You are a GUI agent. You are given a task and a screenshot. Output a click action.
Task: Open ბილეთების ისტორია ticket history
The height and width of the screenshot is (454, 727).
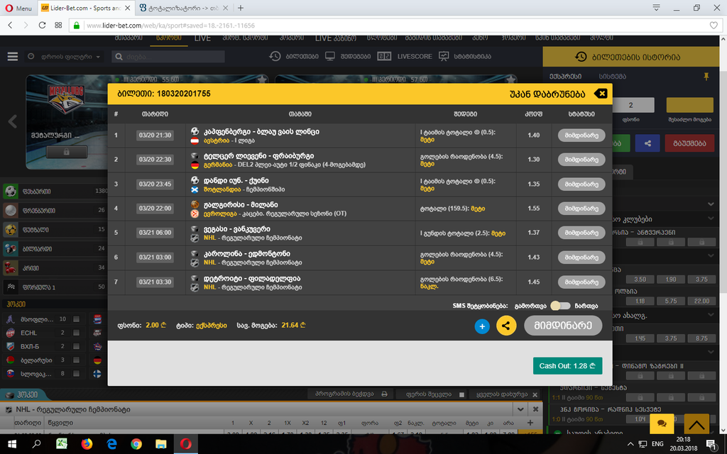point(631,57)
